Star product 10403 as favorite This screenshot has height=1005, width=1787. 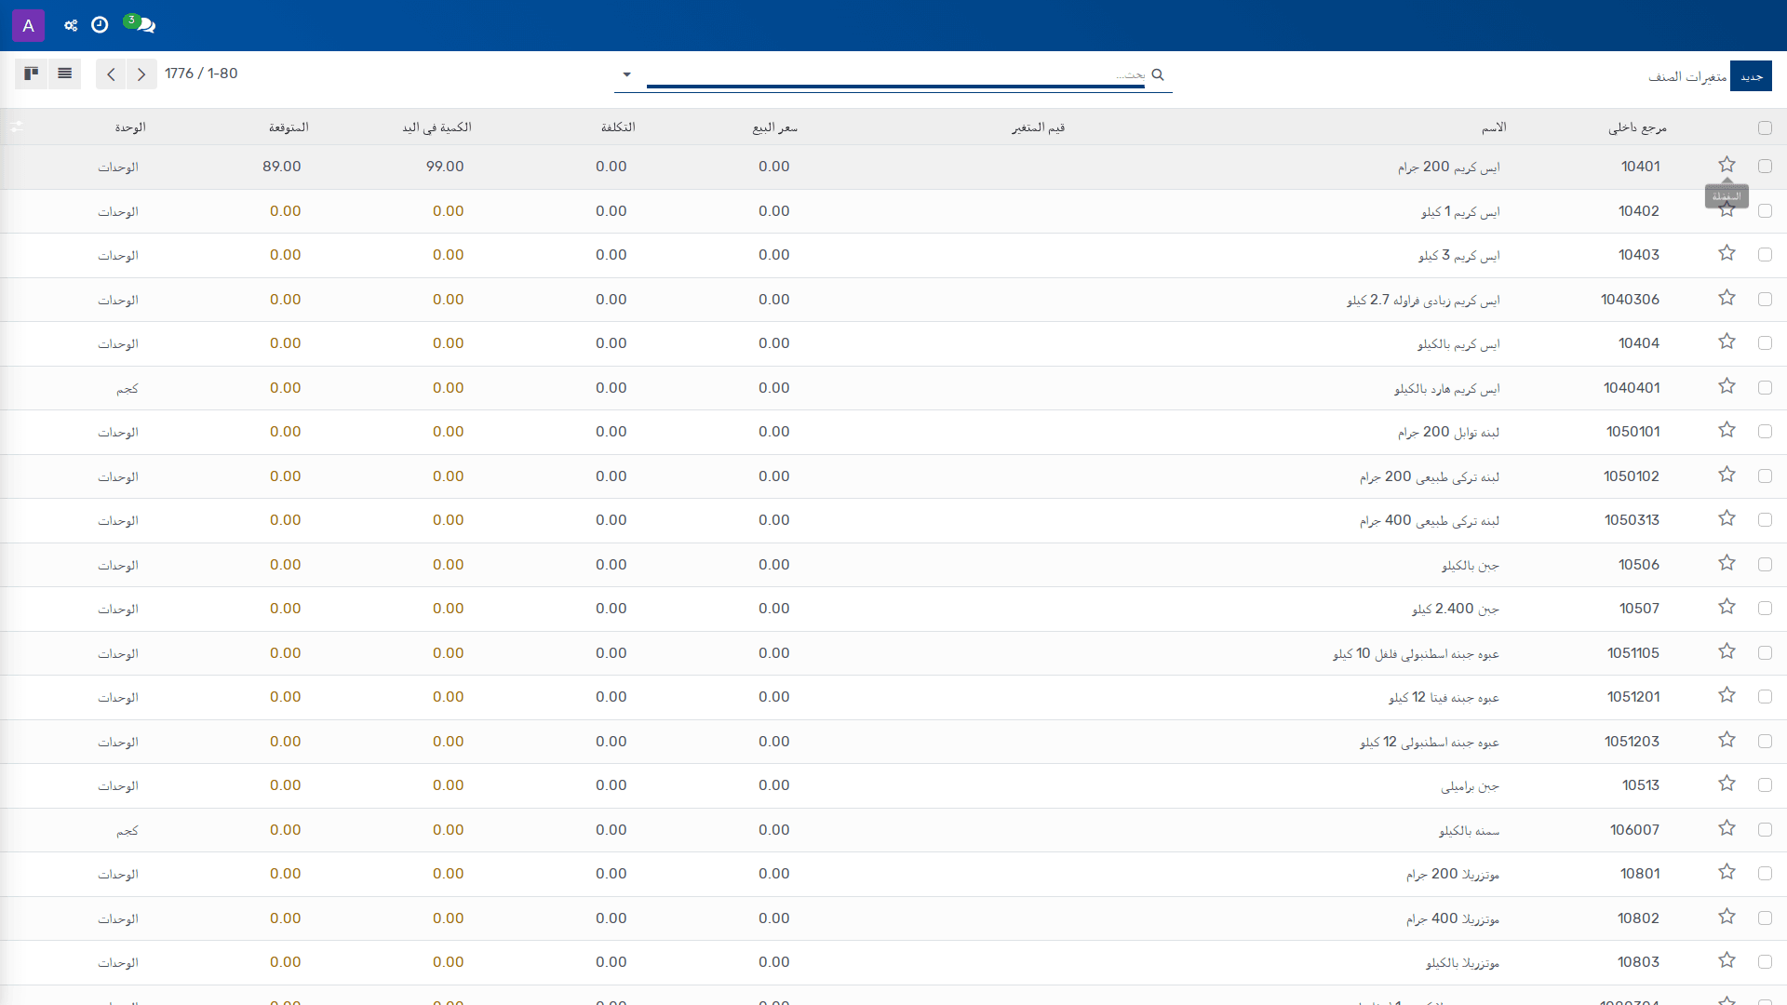point(1727,253)
